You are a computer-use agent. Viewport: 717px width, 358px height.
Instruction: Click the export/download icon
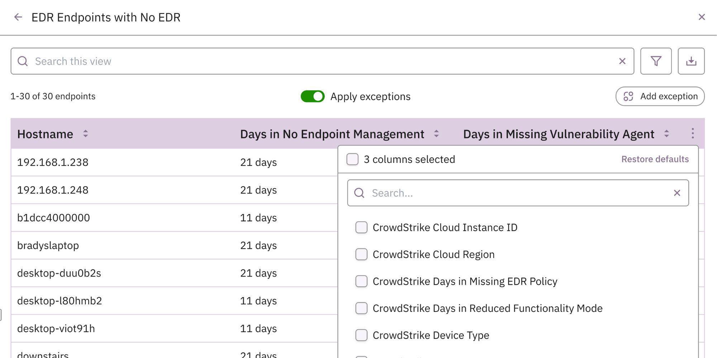click(x=691, y=61)
